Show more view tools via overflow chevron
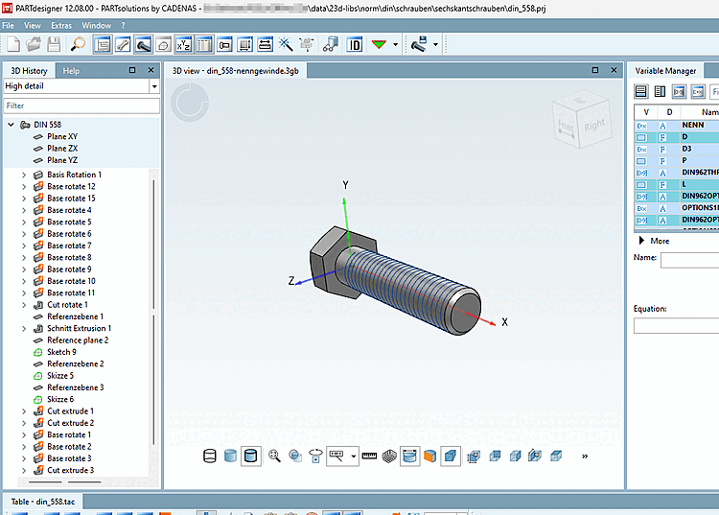Image resolution: width=719 pixels, height=515 pixels. pos(584,456)
